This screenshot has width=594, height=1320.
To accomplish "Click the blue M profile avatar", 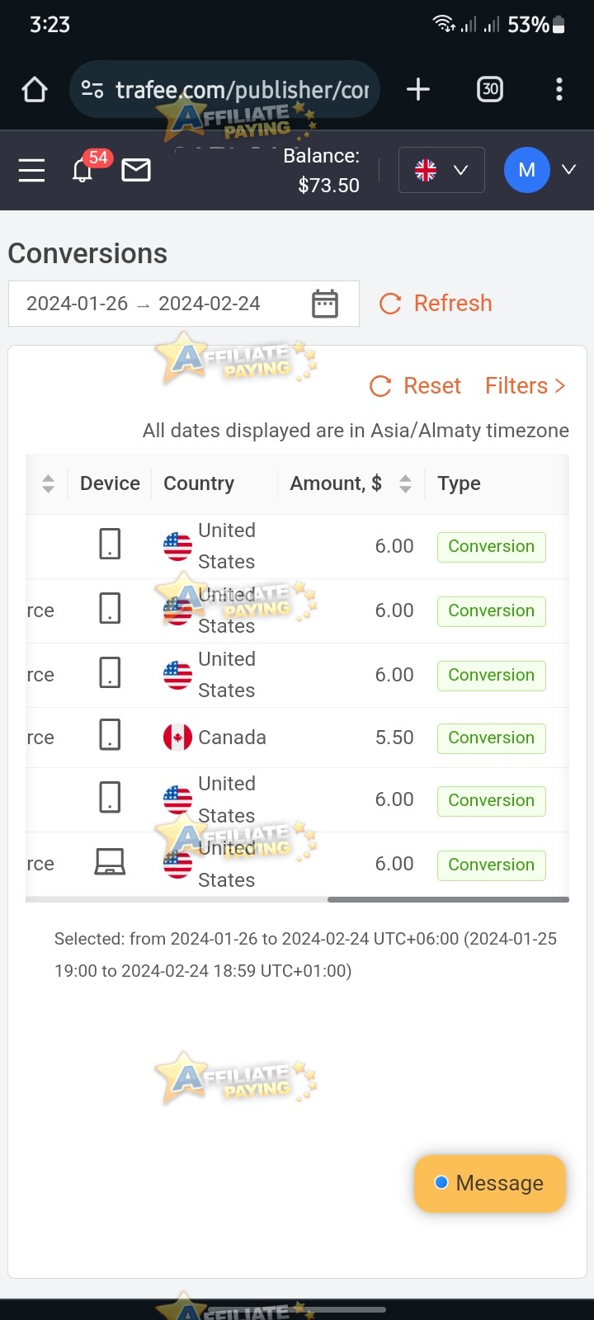I will [x=527, y=170].
